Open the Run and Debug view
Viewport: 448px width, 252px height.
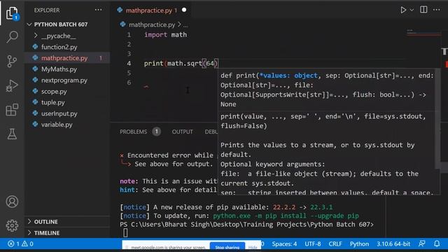(x=12, y=85)
